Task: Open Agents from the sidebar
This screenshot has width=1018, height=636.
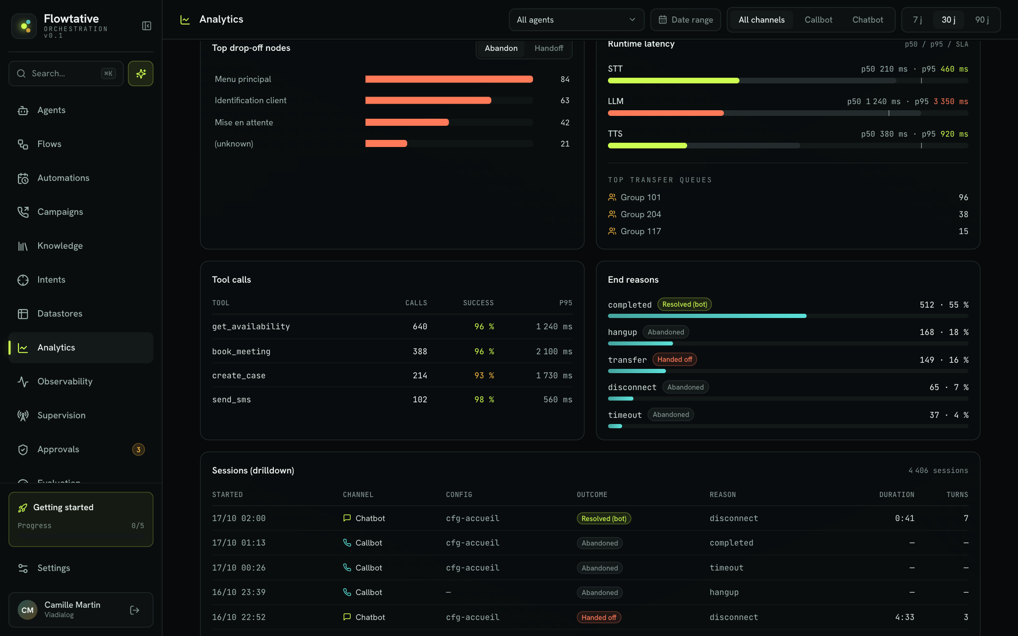Action: click(x=81, y=110)
